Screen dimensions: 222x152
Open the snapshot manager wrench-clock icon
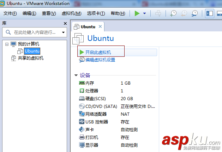195,13
